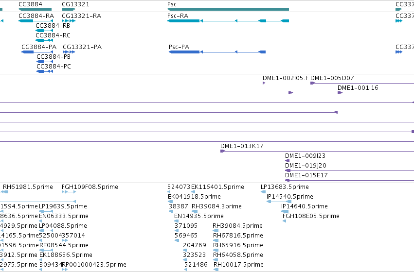Click the RH10017.5prime EST label
The height and width of the screenshot is (272, 414).
coord(238,265)
